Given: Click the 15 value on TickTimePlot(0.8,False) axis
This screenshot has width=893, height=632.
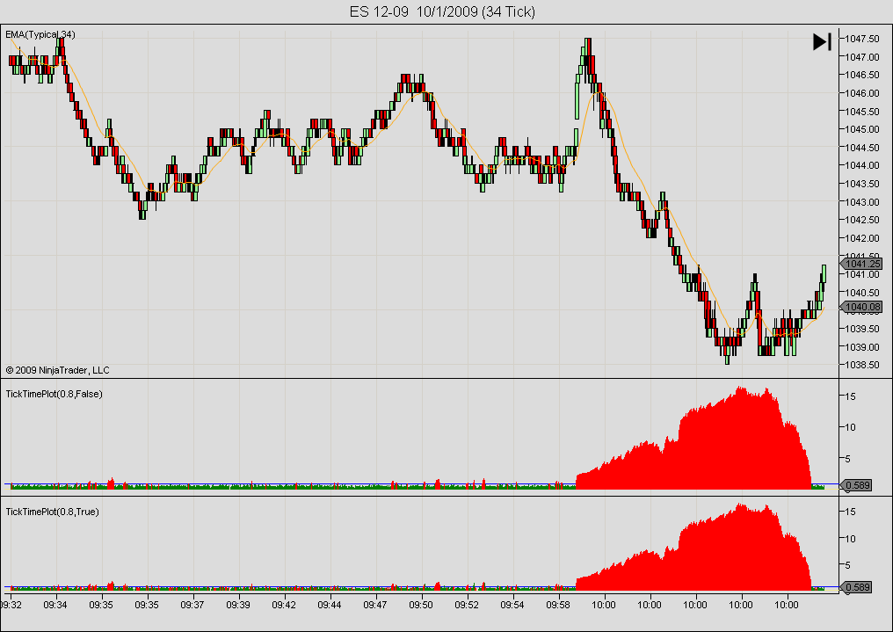Looking at the screenshot, I should pyautogui.click(x=850, y=396).
